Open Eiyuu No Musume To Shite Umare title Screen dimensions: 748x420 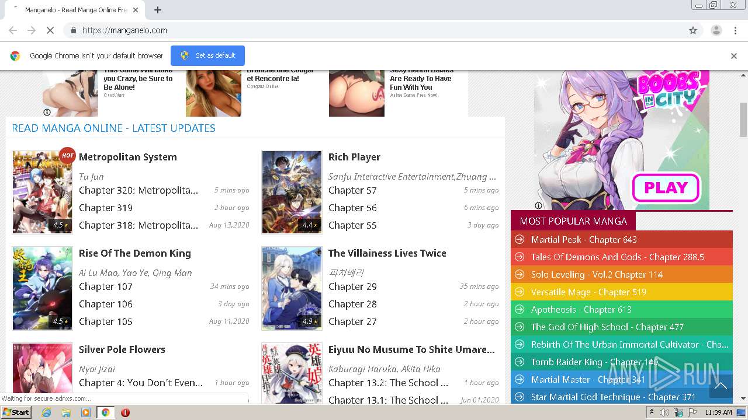[411, 349]
